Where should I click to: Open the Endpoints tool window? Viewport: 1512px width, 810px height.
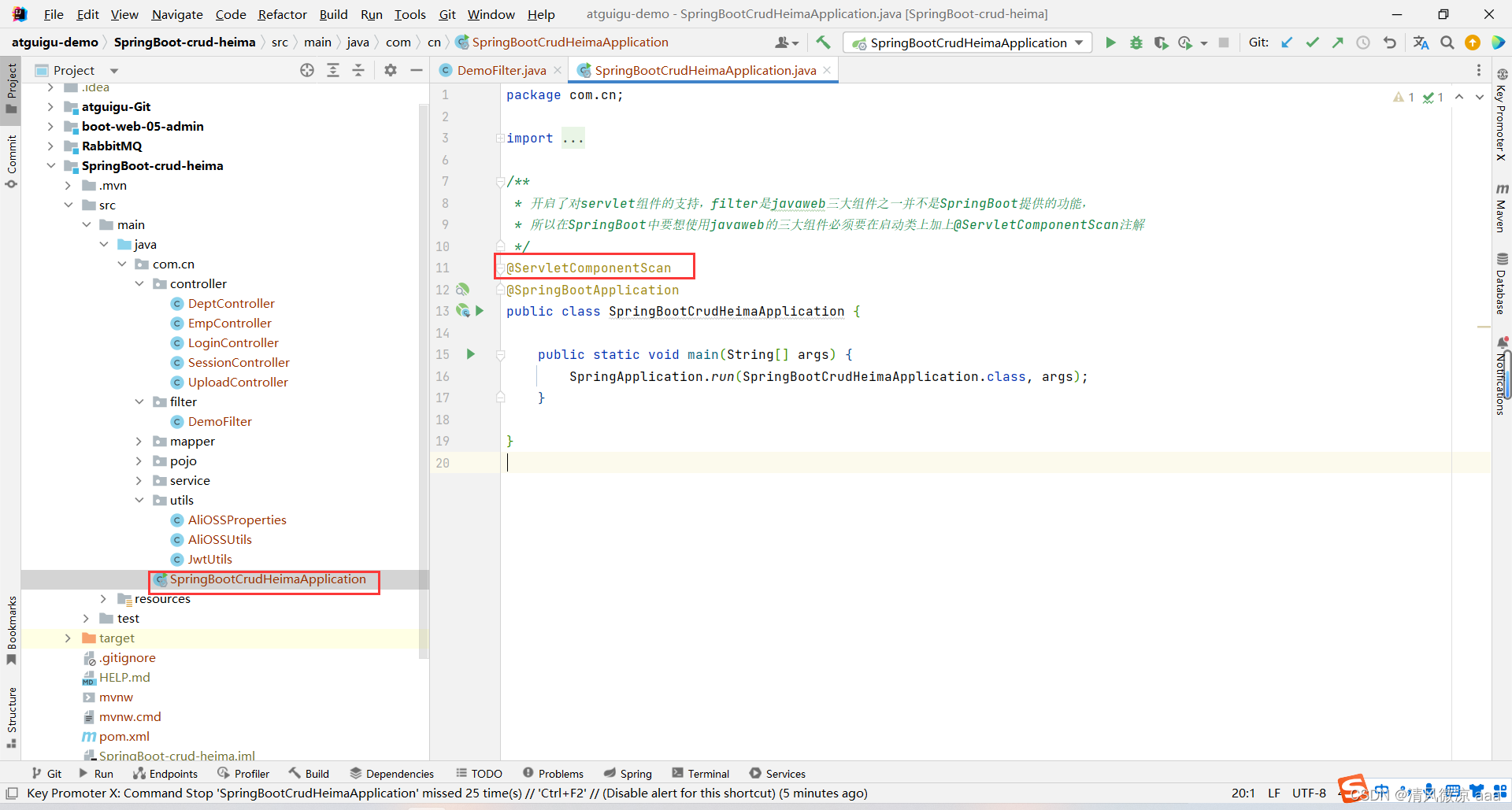coord(165,774)
